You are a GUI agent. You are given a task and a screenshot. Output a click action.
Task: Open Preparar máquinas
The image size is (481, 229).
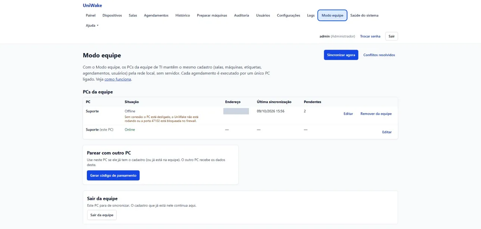tap(212, 15)
